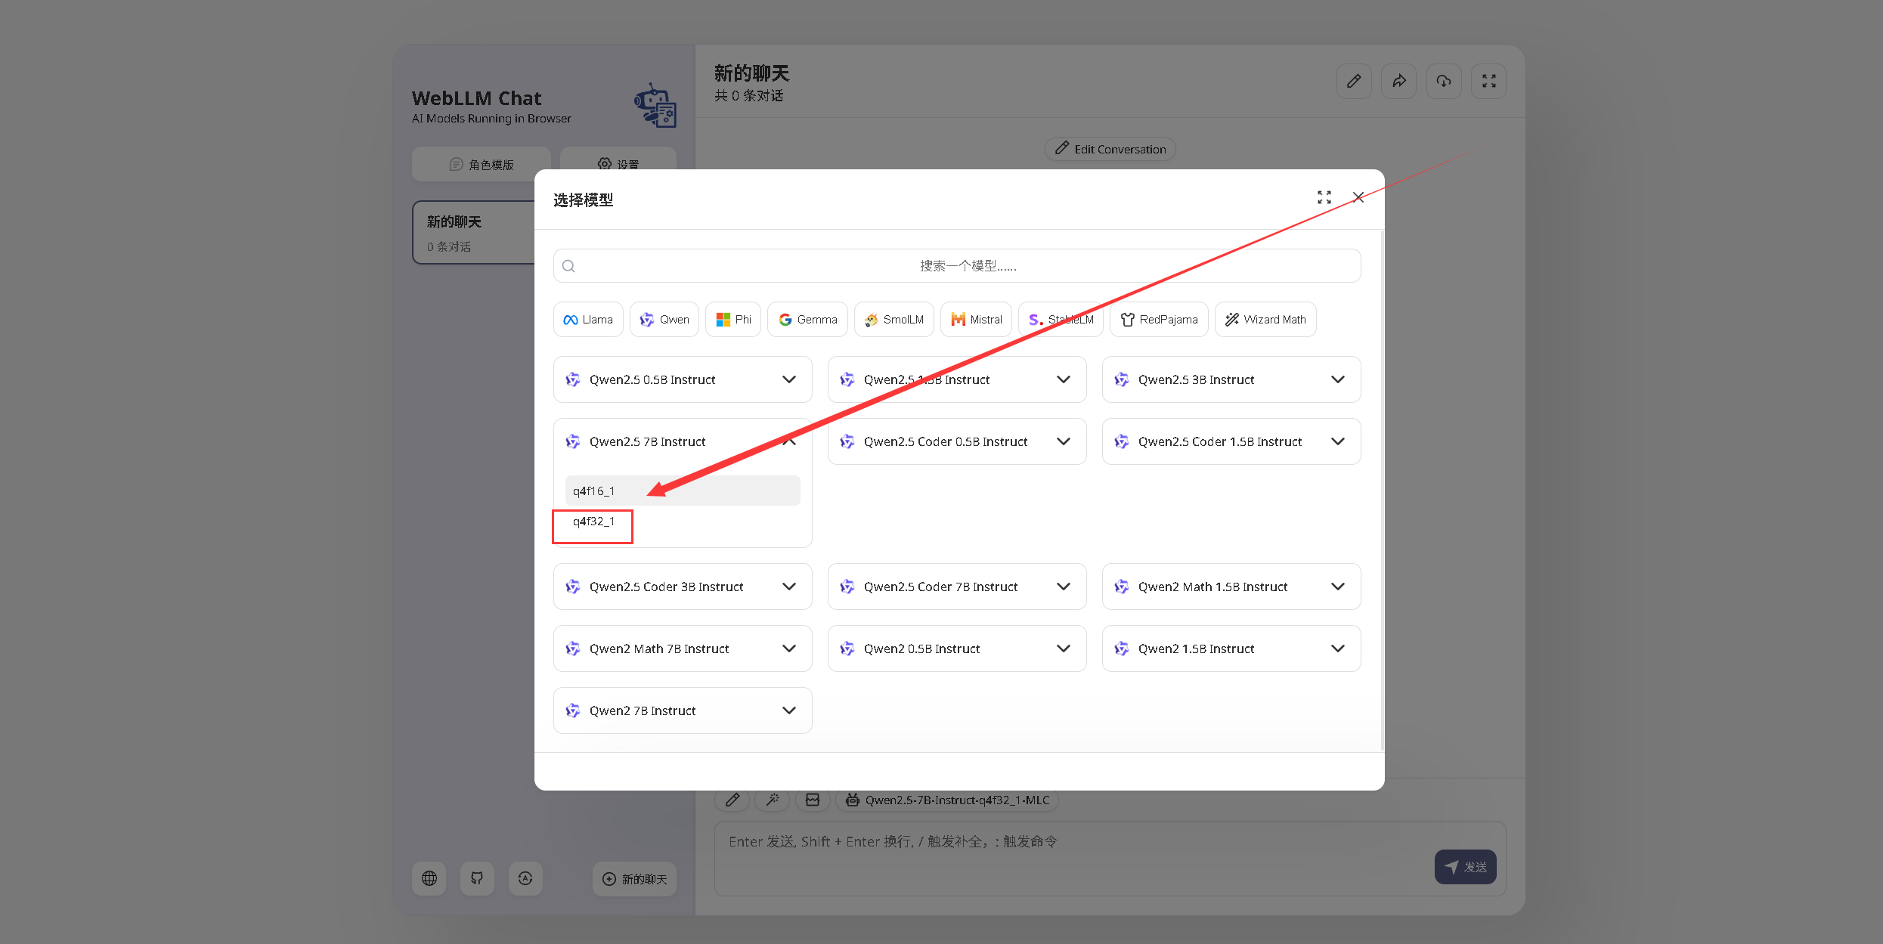Start a 新的聊天 via sidebar bottom button
Screen dimensions: 1883x944
[635, 879]
